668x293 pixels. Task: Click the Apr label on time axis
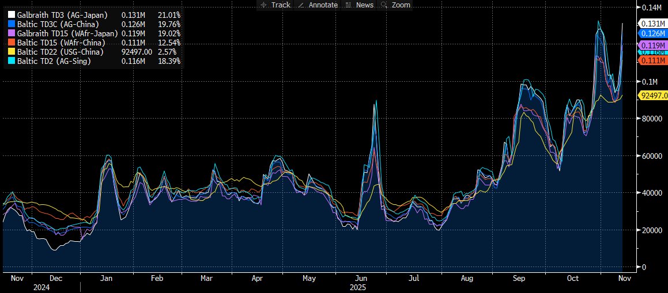tap(256, 279)
